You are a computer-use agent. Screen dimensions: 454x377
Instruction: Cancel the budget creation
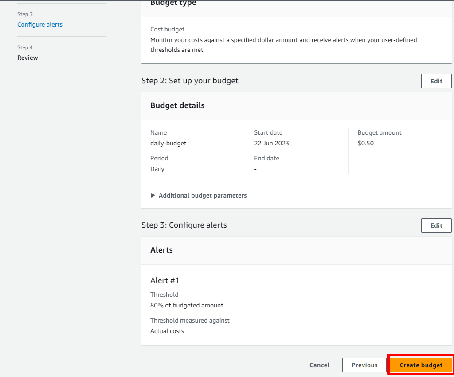click(319, 365)
